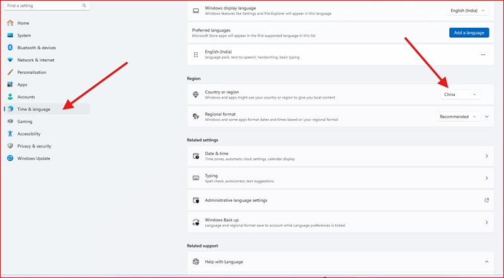Image resolution: width=504 pixels, height=278 pixels.
Task: Click the Help with Language row
Action: tap(340, 262)
